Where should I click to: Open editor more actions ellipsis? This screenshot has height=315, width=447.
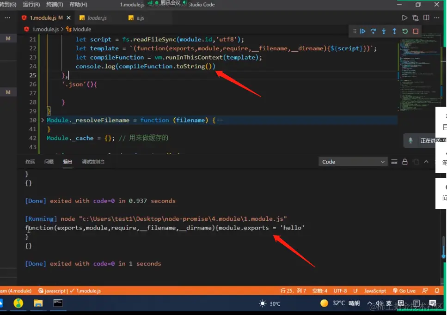437,18
